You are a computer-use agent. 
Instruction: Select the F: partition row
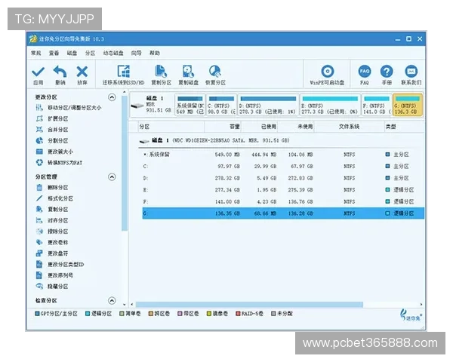tap(283, 201)
